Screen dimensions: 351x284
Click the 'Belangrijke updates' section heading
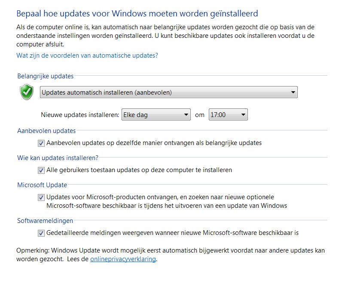pyautogui.click(x=45, y=76)
